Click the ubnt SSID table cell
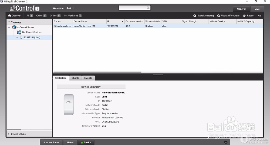The width and height of the screenshot is (270, 145). coord(164,26)
